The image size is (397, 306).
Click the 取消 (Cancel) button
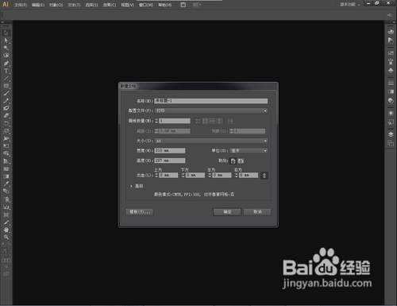coord(257,212)
